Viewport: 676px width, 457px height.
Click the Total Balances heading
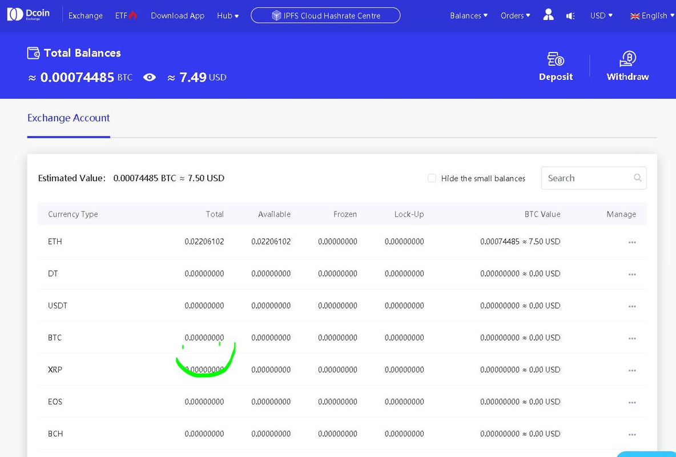(82, 53)
